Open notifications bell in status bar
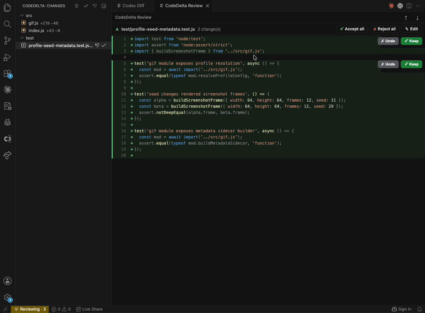 (x=420, y=309)
